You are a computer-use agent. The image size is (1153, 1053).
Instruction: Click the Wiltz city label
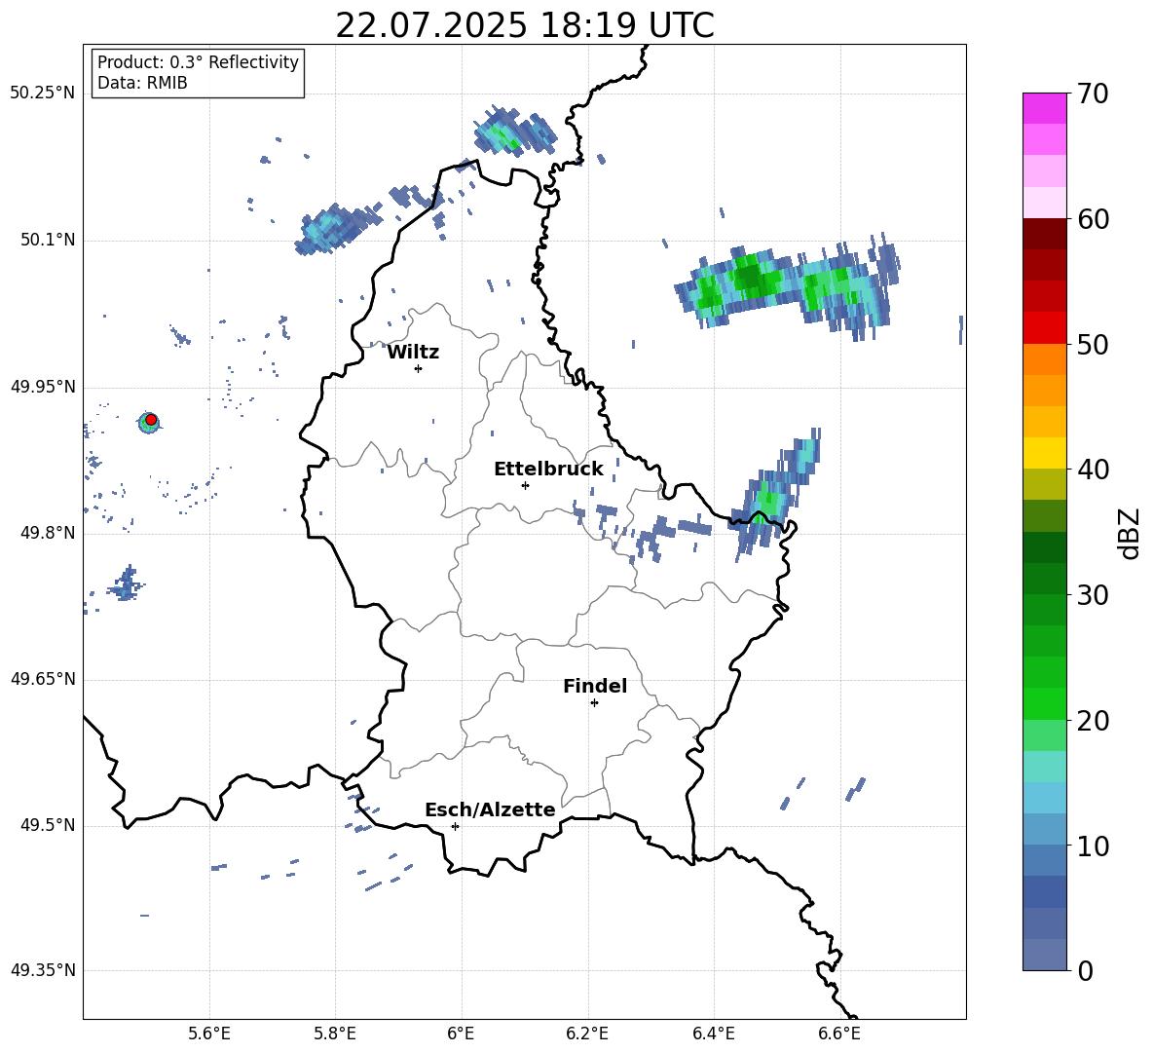(x=413, y=353)
